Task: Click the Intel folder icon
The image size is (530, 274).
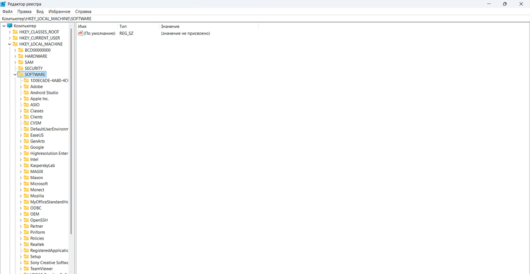Action: (26, 159)
